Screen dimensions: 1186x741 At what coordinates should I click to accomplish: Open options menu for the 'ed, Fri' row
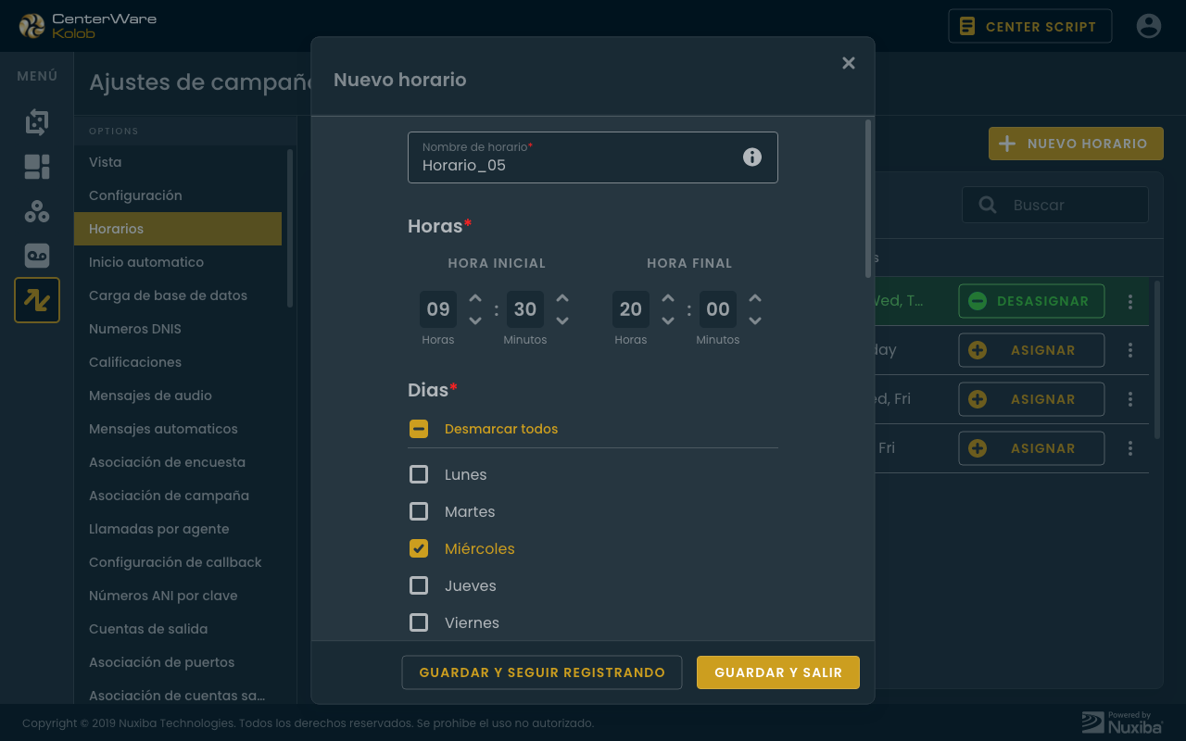tap(1130, 399)
